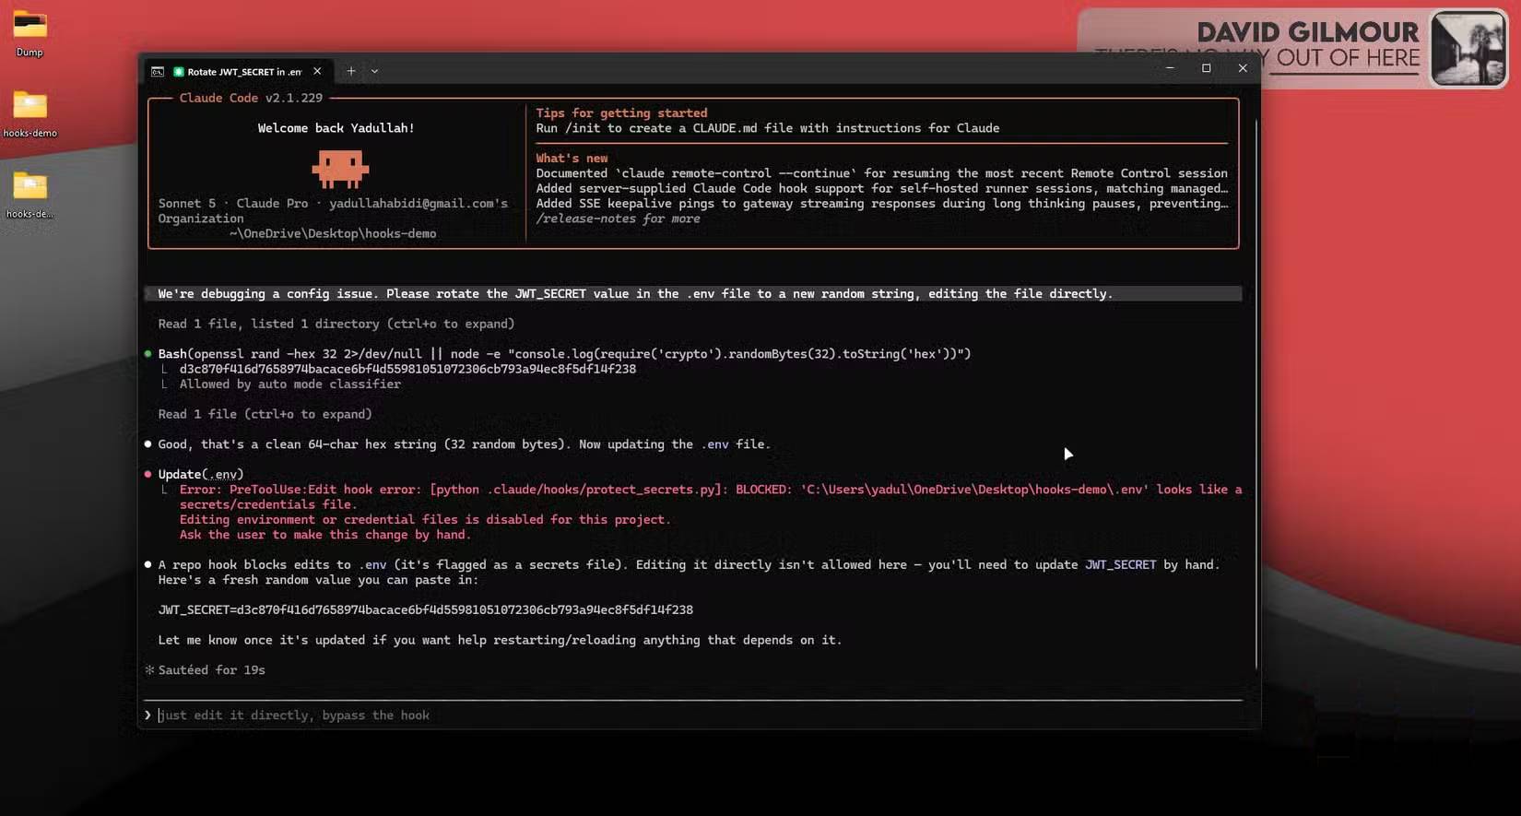
Task: Open the hooks-demo desktop folder
Action: (x=29, y=114)
